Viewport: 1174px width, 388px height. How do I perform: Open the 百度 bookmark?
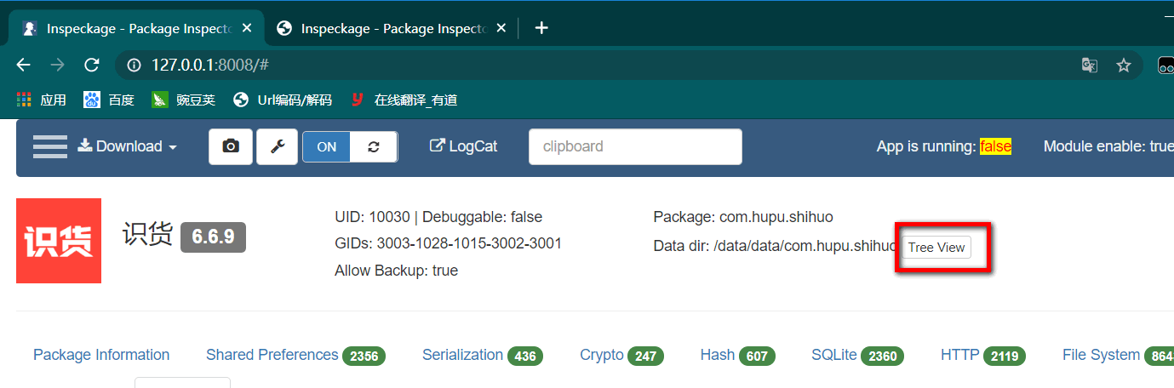tap(110, 100)
